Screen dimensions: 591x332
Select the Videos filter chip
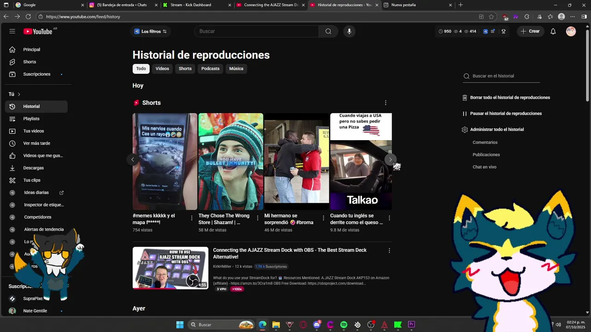[x=162, y=69]
